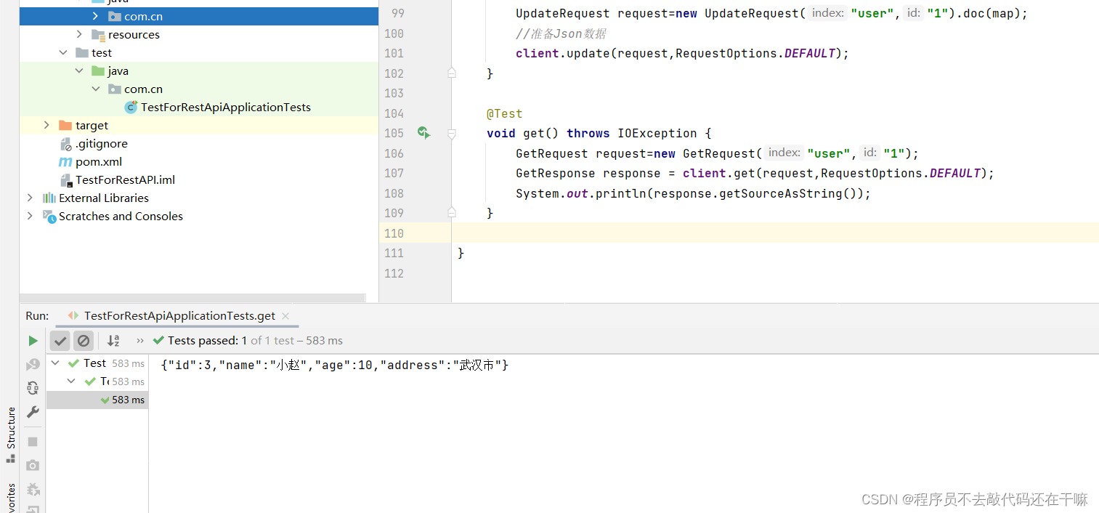Expand the selected com.cn package

(x=95, y=16)
